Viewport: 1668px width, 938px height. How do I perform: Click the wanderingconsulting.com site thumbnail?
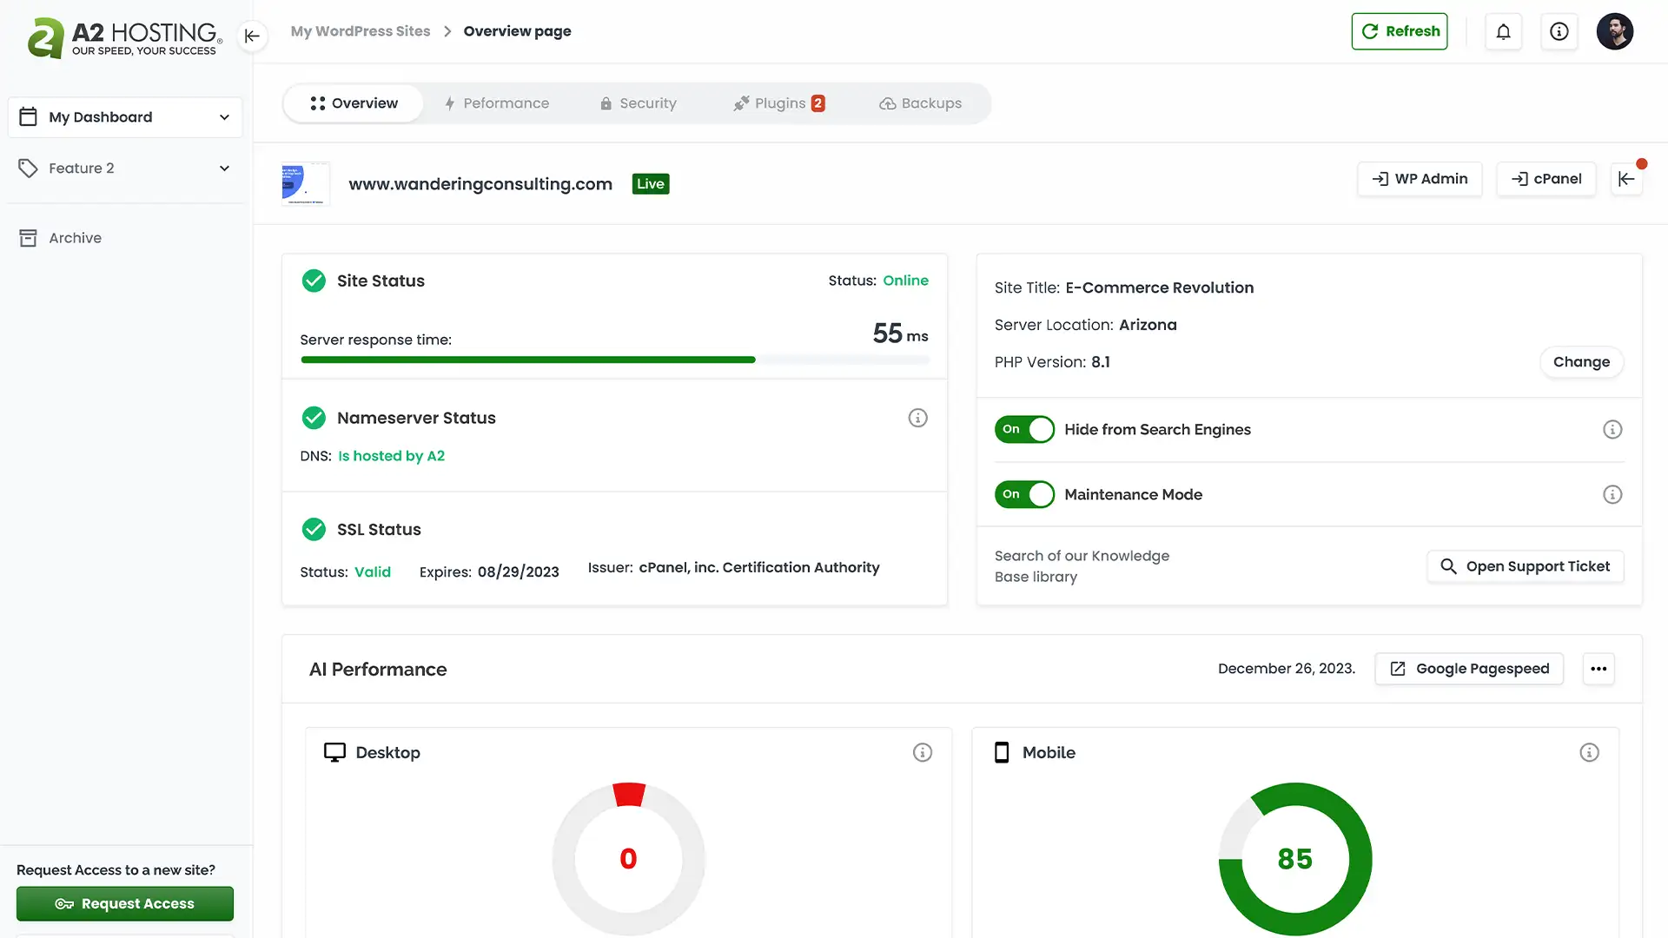pos(306,184)
